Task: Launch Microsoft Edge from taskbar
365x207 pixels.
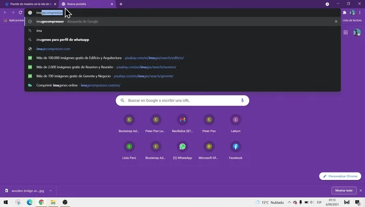Action: coord(30,202)
